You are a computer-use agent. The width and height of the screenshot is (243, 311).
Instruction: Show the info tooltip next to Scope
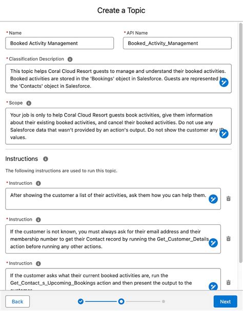click(29, 103)
